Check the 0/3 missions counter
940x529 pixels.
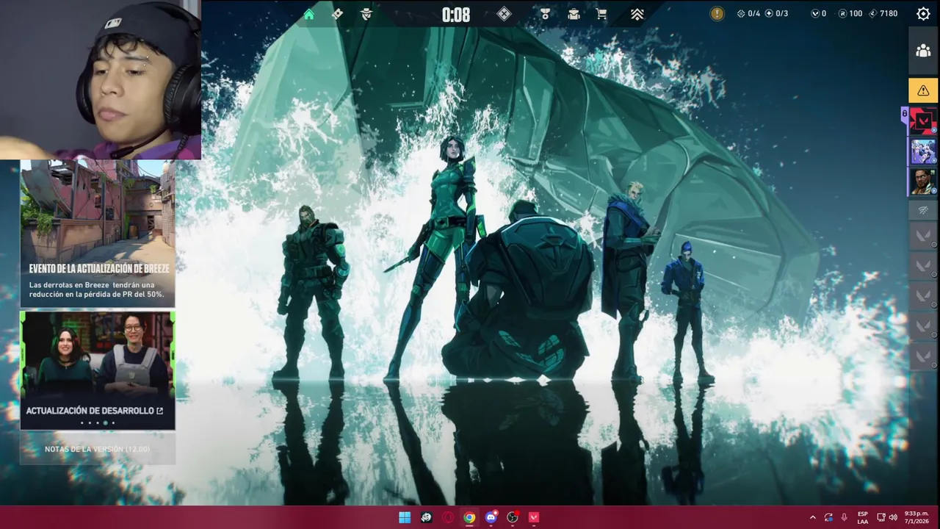tap(776, 14)
